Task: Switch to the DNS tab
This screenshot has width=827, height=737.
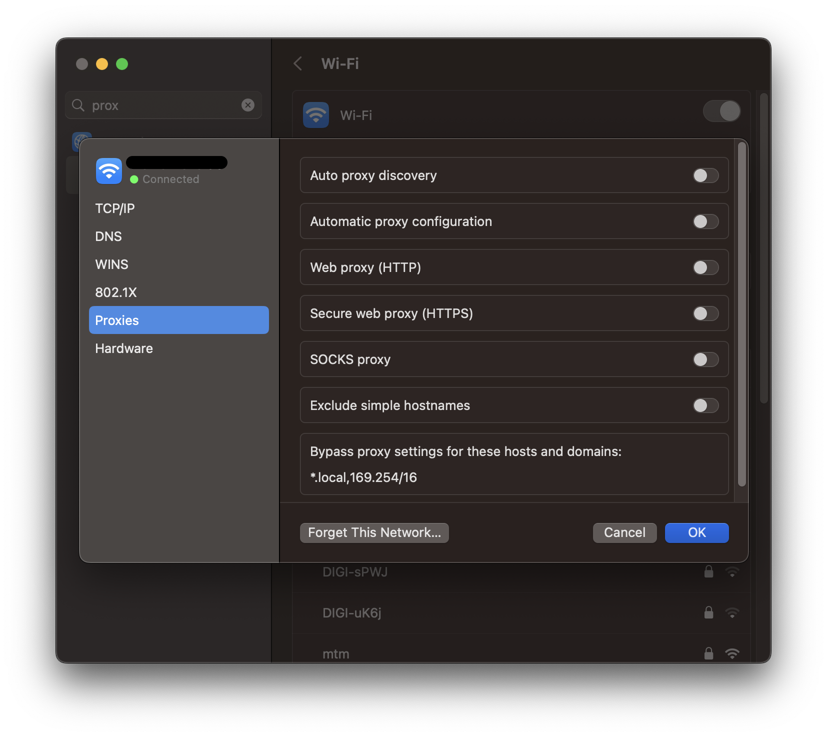Action: pos(108,236)
